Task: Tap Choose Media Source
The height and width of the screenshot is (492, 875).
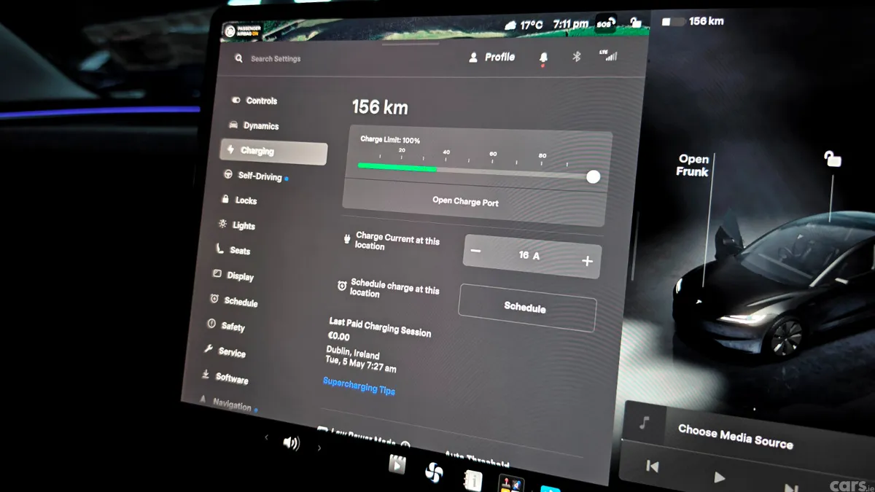Action: pyautogui.click(x=735, y=436)
